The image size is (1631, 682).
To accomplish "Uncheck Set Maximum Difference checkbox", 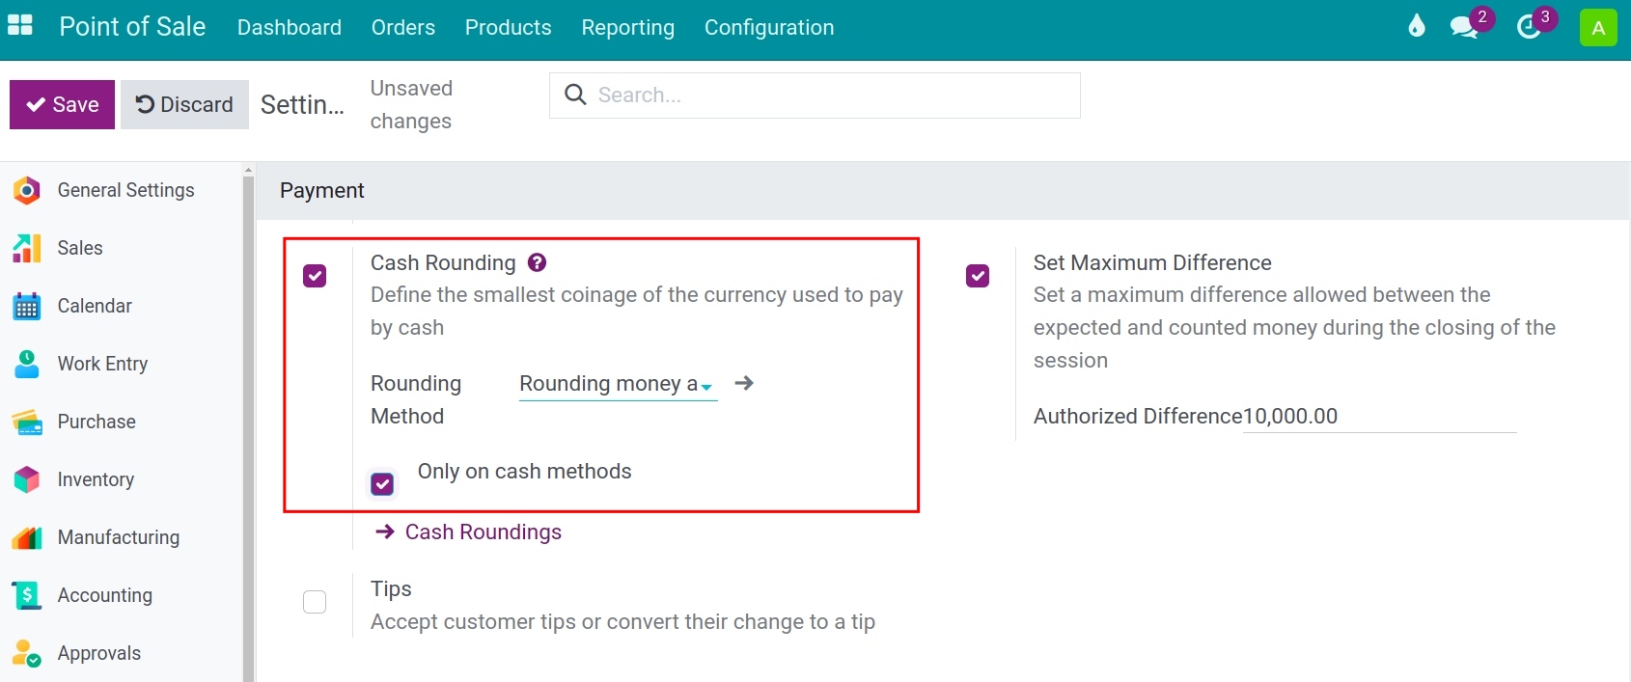I will (x=978, y=276).
